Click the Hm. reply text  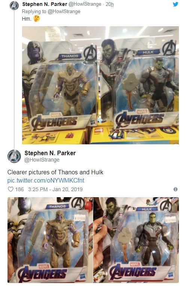(x=27, y=19)
